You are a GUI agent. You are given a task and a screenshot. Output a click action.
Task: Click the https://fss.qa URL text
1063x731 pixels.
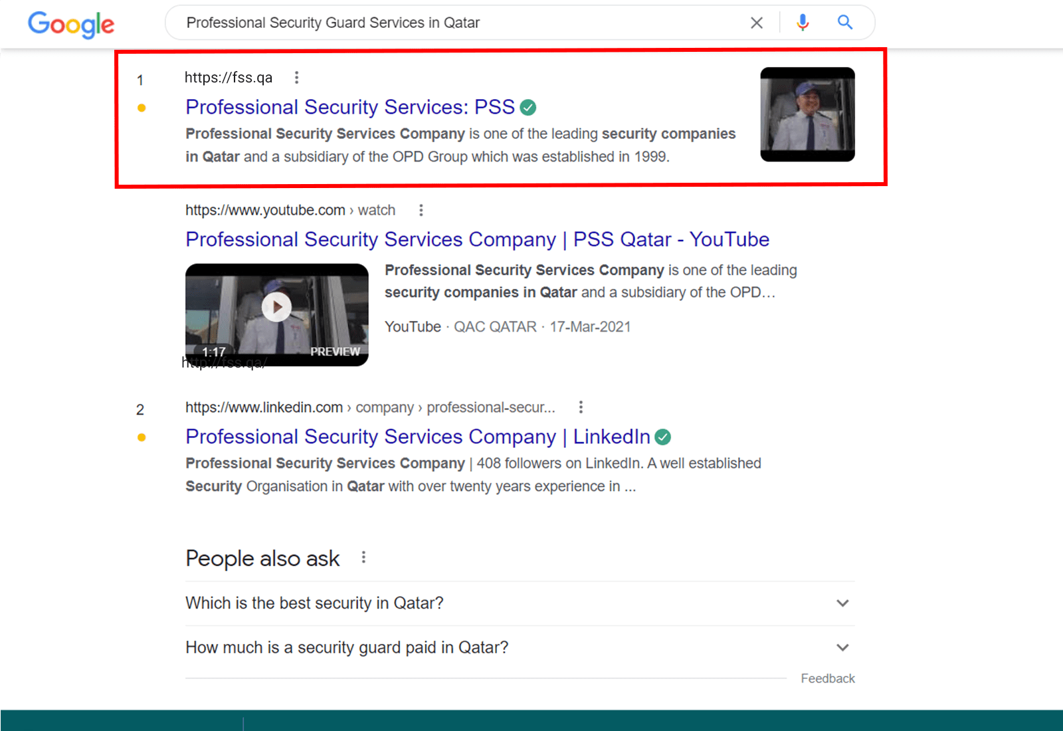pos(229,78)
